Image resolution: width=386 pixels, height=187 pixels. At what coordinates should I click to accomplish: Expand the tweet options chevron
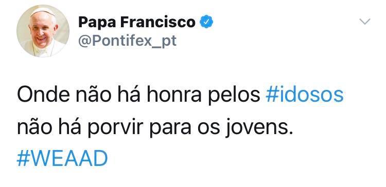(364, 22)
